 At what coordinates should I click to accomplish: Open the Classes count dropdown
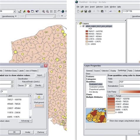[x=30, y=85]
